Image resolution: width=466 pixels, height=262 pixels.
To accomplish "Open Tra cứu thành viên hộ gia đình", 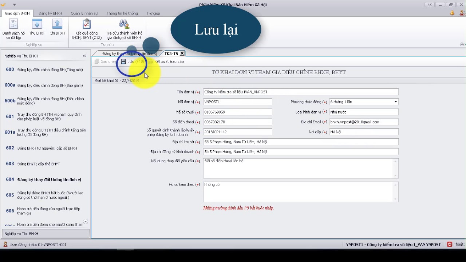I will tap(124, 29).
